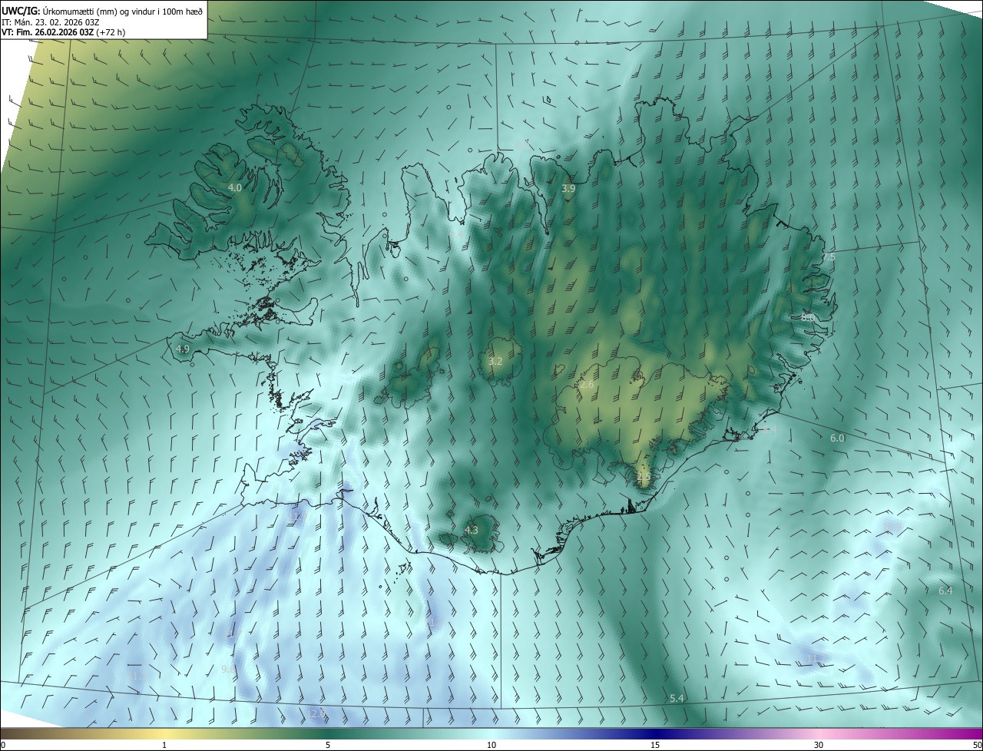Click the 2.5 value label at the glacier's southern tip
Viewport: 983px width, 751px height.
coord(644,476)
